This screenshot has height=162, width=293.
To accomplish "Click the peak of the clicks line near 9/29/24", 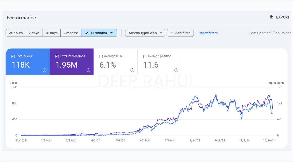I will click(x=216, y=94).
